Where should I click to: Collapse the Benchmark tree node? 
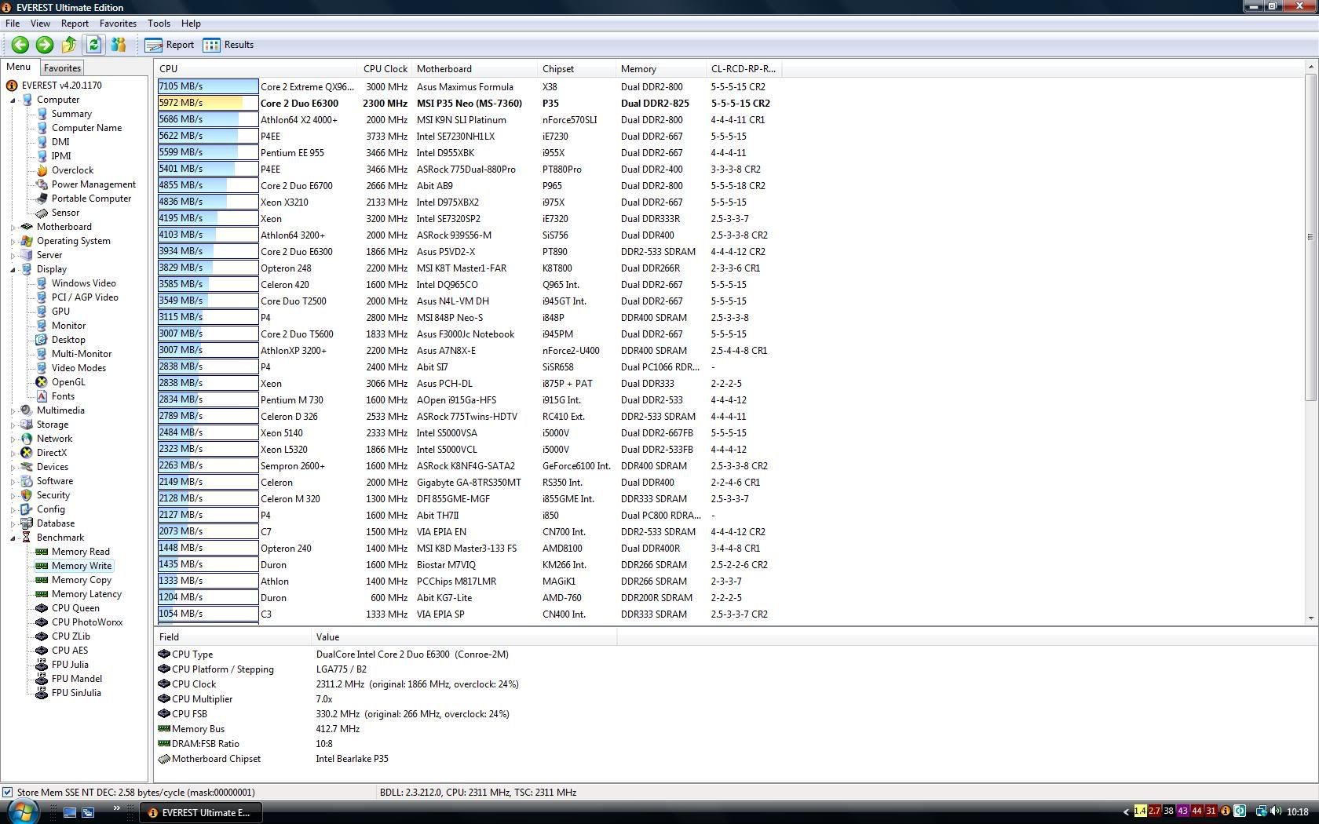click(x=13, y=538)
